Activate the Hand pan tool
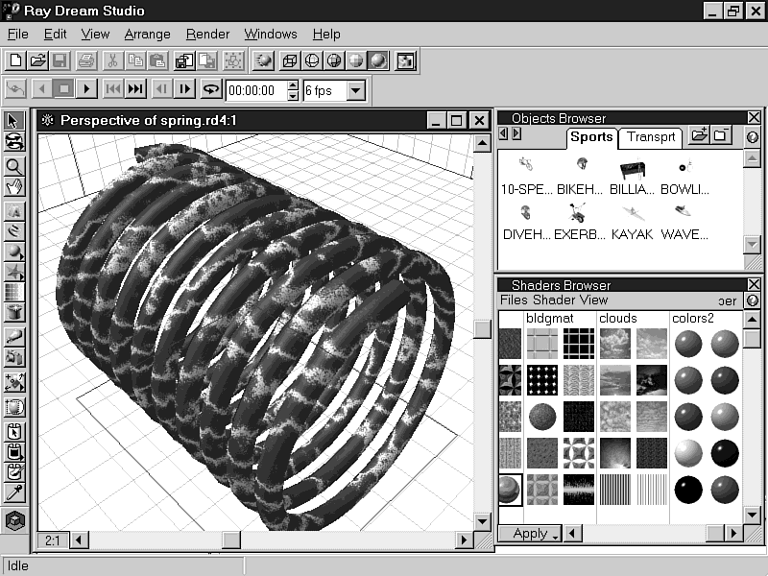 tap(14, 184)
